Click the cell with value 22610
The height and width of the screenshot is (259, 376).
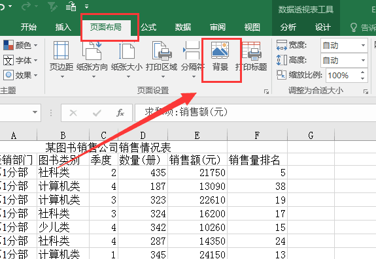click(197, 200)
